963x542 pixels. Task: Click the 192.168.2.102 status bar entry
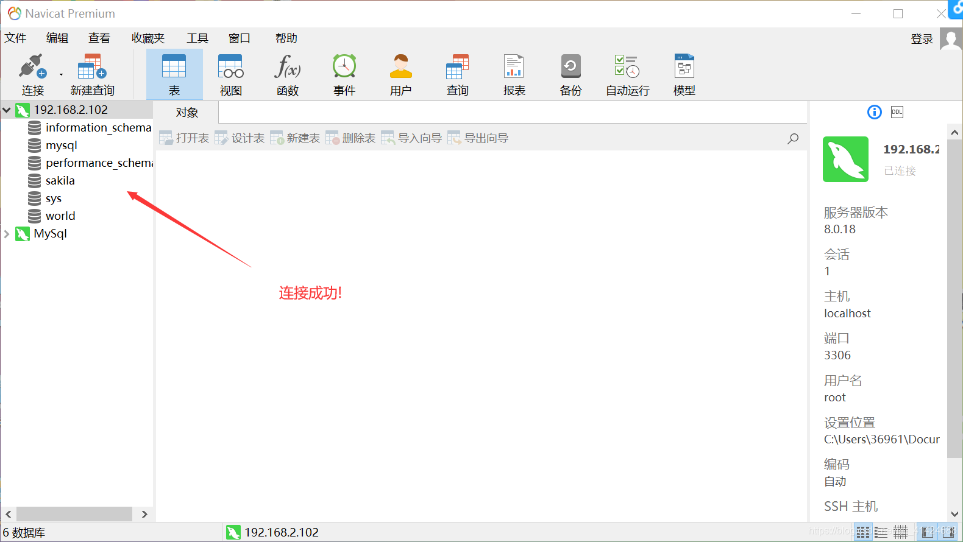pos(272,532)
